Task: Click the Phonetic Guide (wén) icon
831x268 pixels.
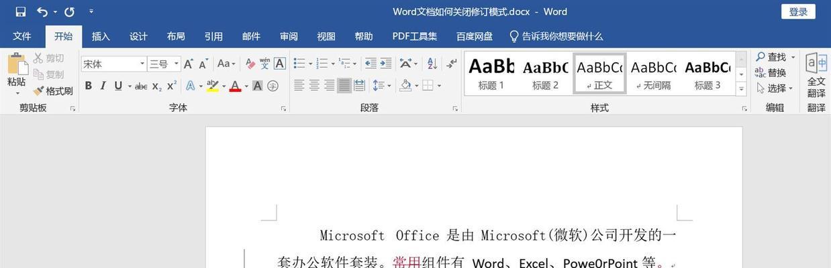Action: point(264,64)
